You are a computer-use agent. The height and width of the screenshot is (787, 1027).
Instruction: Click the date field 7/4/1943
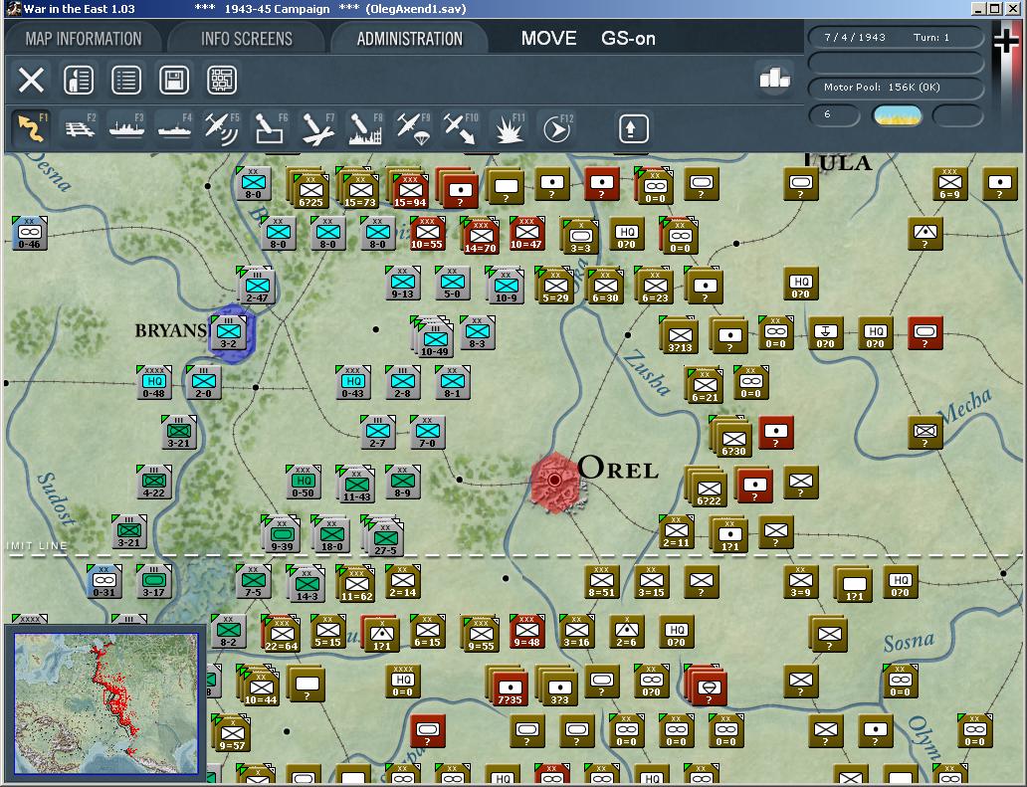point(855,38)
